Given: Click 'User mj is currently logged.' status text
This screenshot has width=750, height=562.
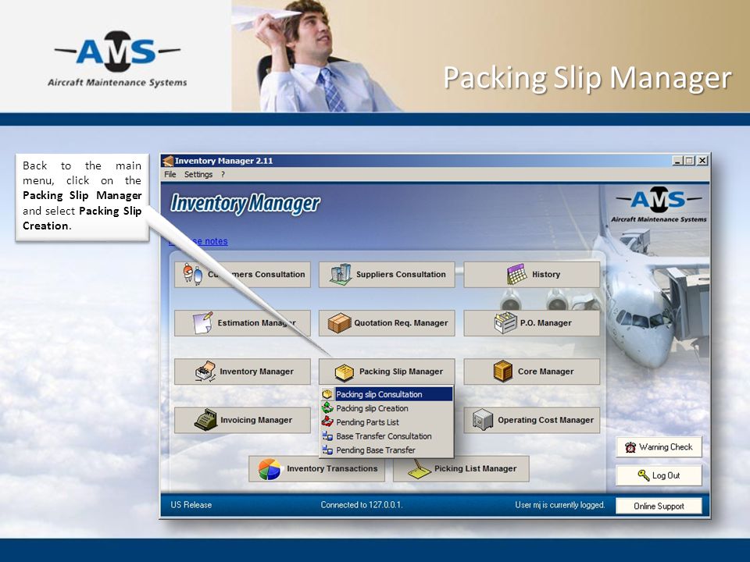Looking at the screenshot, I should coord(559,505).
